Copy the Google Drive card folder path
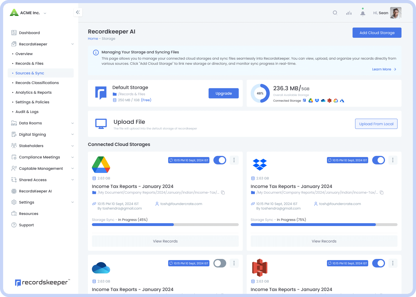416x297 pixels. [223, 193]
